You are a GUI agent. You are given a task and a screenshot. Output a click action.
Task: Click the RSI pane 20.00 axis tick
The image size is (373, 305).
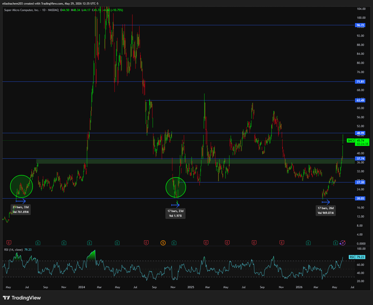[361, 281]
